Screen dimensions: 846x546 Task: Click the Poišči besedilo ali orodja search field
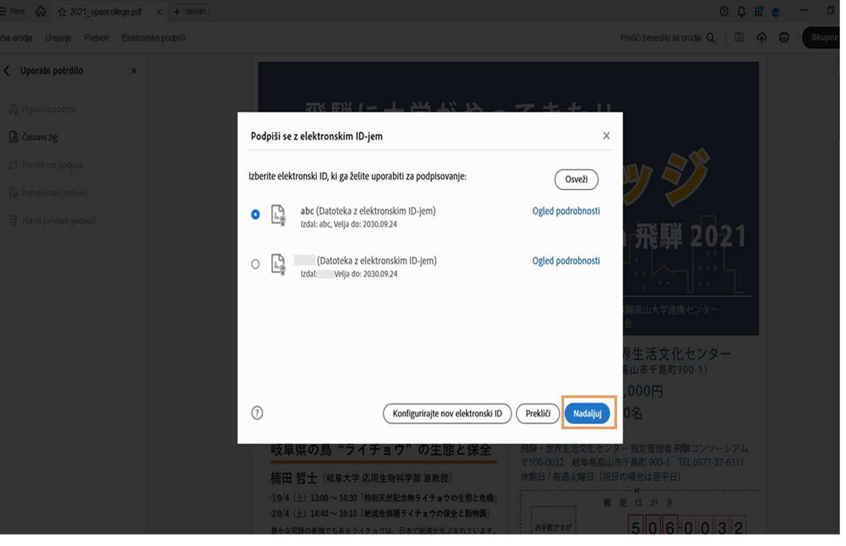click(661, 38)
